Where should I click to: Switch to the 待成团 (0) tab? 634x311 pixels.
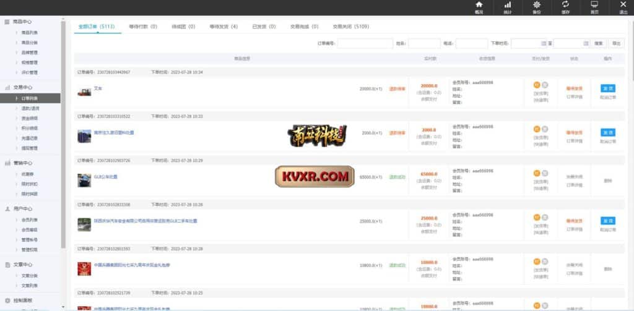click(x=183, y=27)
